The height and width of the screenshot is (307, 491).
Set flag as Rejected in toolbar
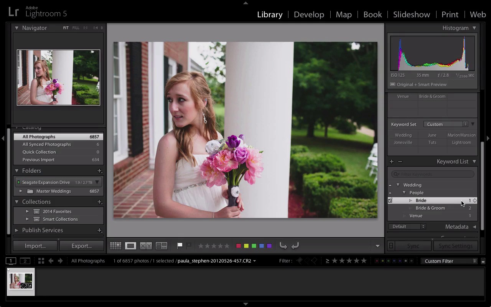tap(189, 246)
